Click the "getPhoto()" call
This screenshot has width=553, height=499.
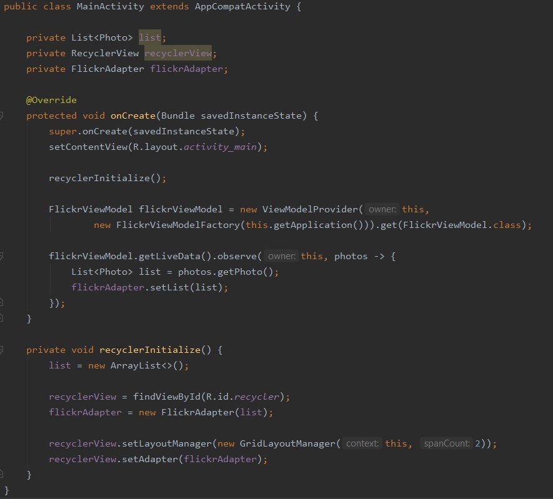(246, 272)
